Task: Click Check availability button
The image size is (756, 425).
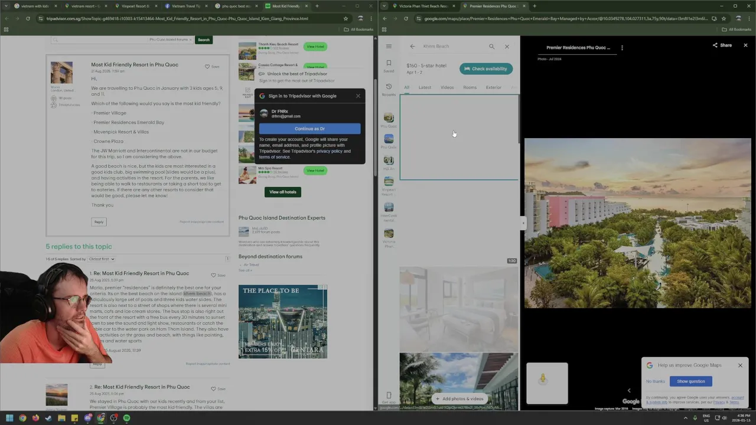Action: [x=486, y=68]
